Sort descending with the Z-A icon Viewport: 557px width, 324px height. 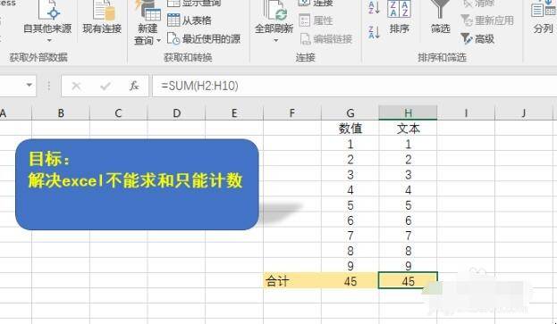pyautogui.click(x=374, y=33)
